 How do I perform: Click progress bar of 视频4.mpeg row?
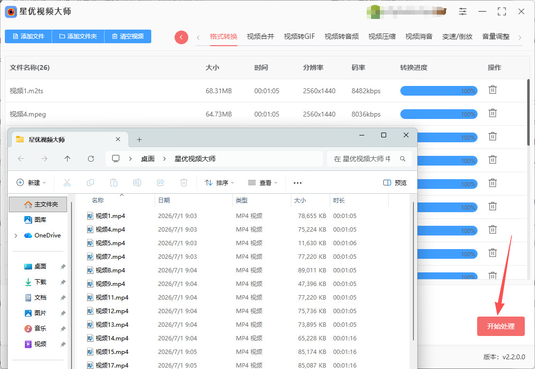[x=438, y=114]
